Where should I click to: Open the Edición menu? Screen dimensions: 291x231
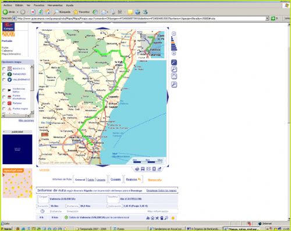click(x=19, y=5)
